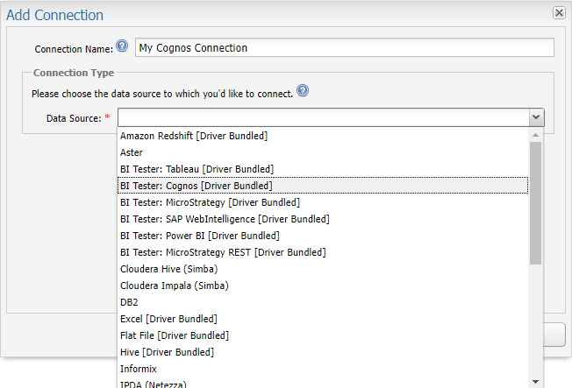Toggle the Data Source dropdown arrow
The width and height of the screenshot is (572, 388).
pos(536,117)
